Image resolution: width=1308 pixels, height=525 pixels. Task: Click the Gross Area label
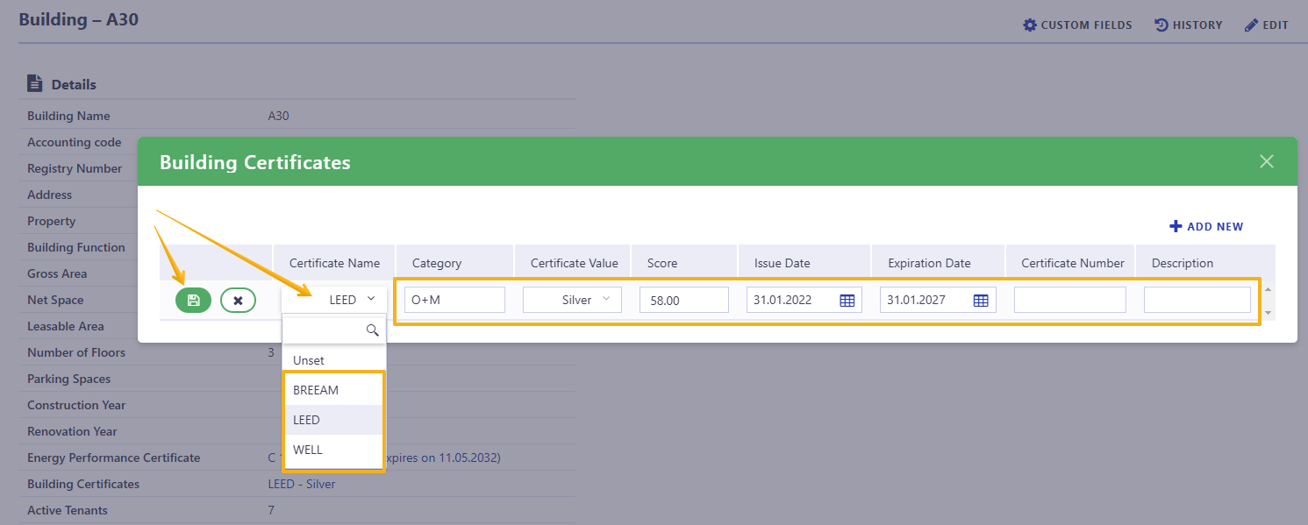57,273
